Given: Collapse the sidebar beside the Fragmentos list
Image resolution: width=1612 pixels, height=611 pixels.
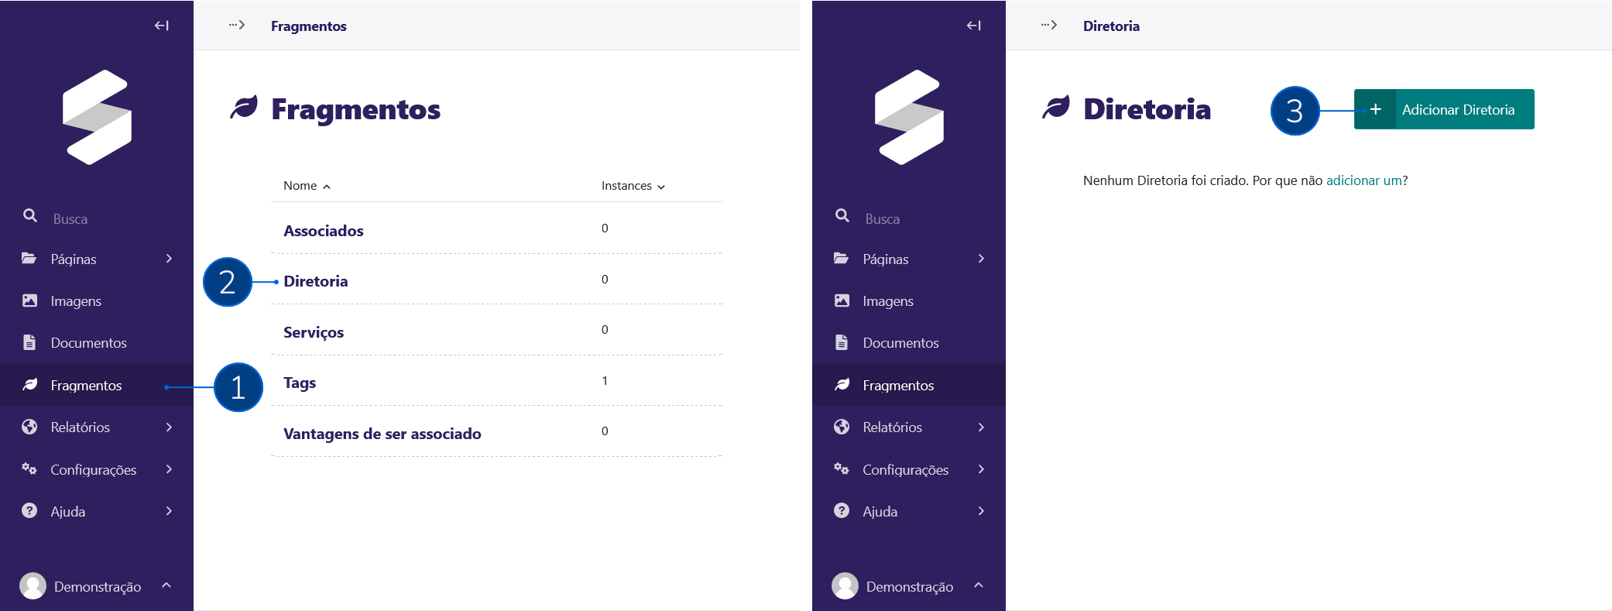Looking at the screenshot, I should [x=161, y=26].
